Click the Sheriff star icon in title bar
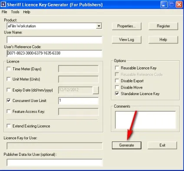184x171 pixels. 3,4
